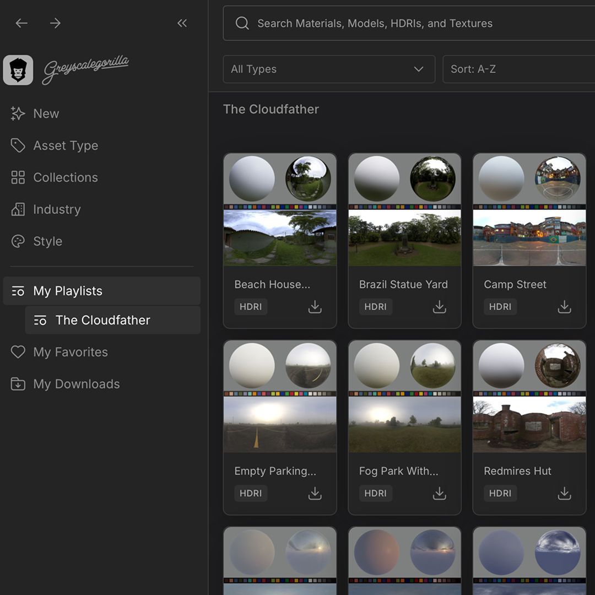Click the HDRI tag on Fog Park card
The width and height of the screenshot is (595, 595).
tap(375, 493)
